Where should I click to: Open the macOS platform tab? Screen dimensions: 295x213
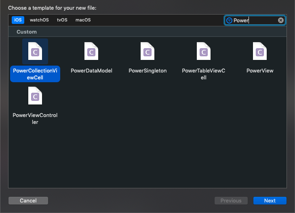[x=83, y=20]
